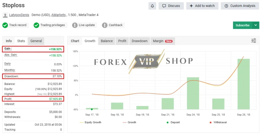Open chart settings sliders icon
The image size is (260, 134).
254,41
